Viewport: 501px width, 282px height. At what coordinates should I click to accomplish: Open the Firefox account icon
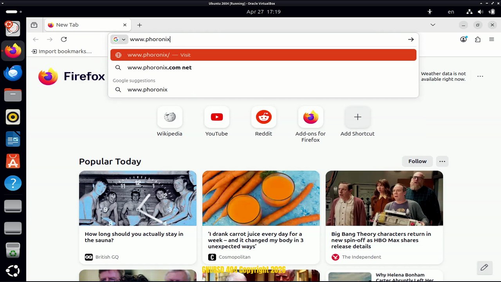pos(463,39)
